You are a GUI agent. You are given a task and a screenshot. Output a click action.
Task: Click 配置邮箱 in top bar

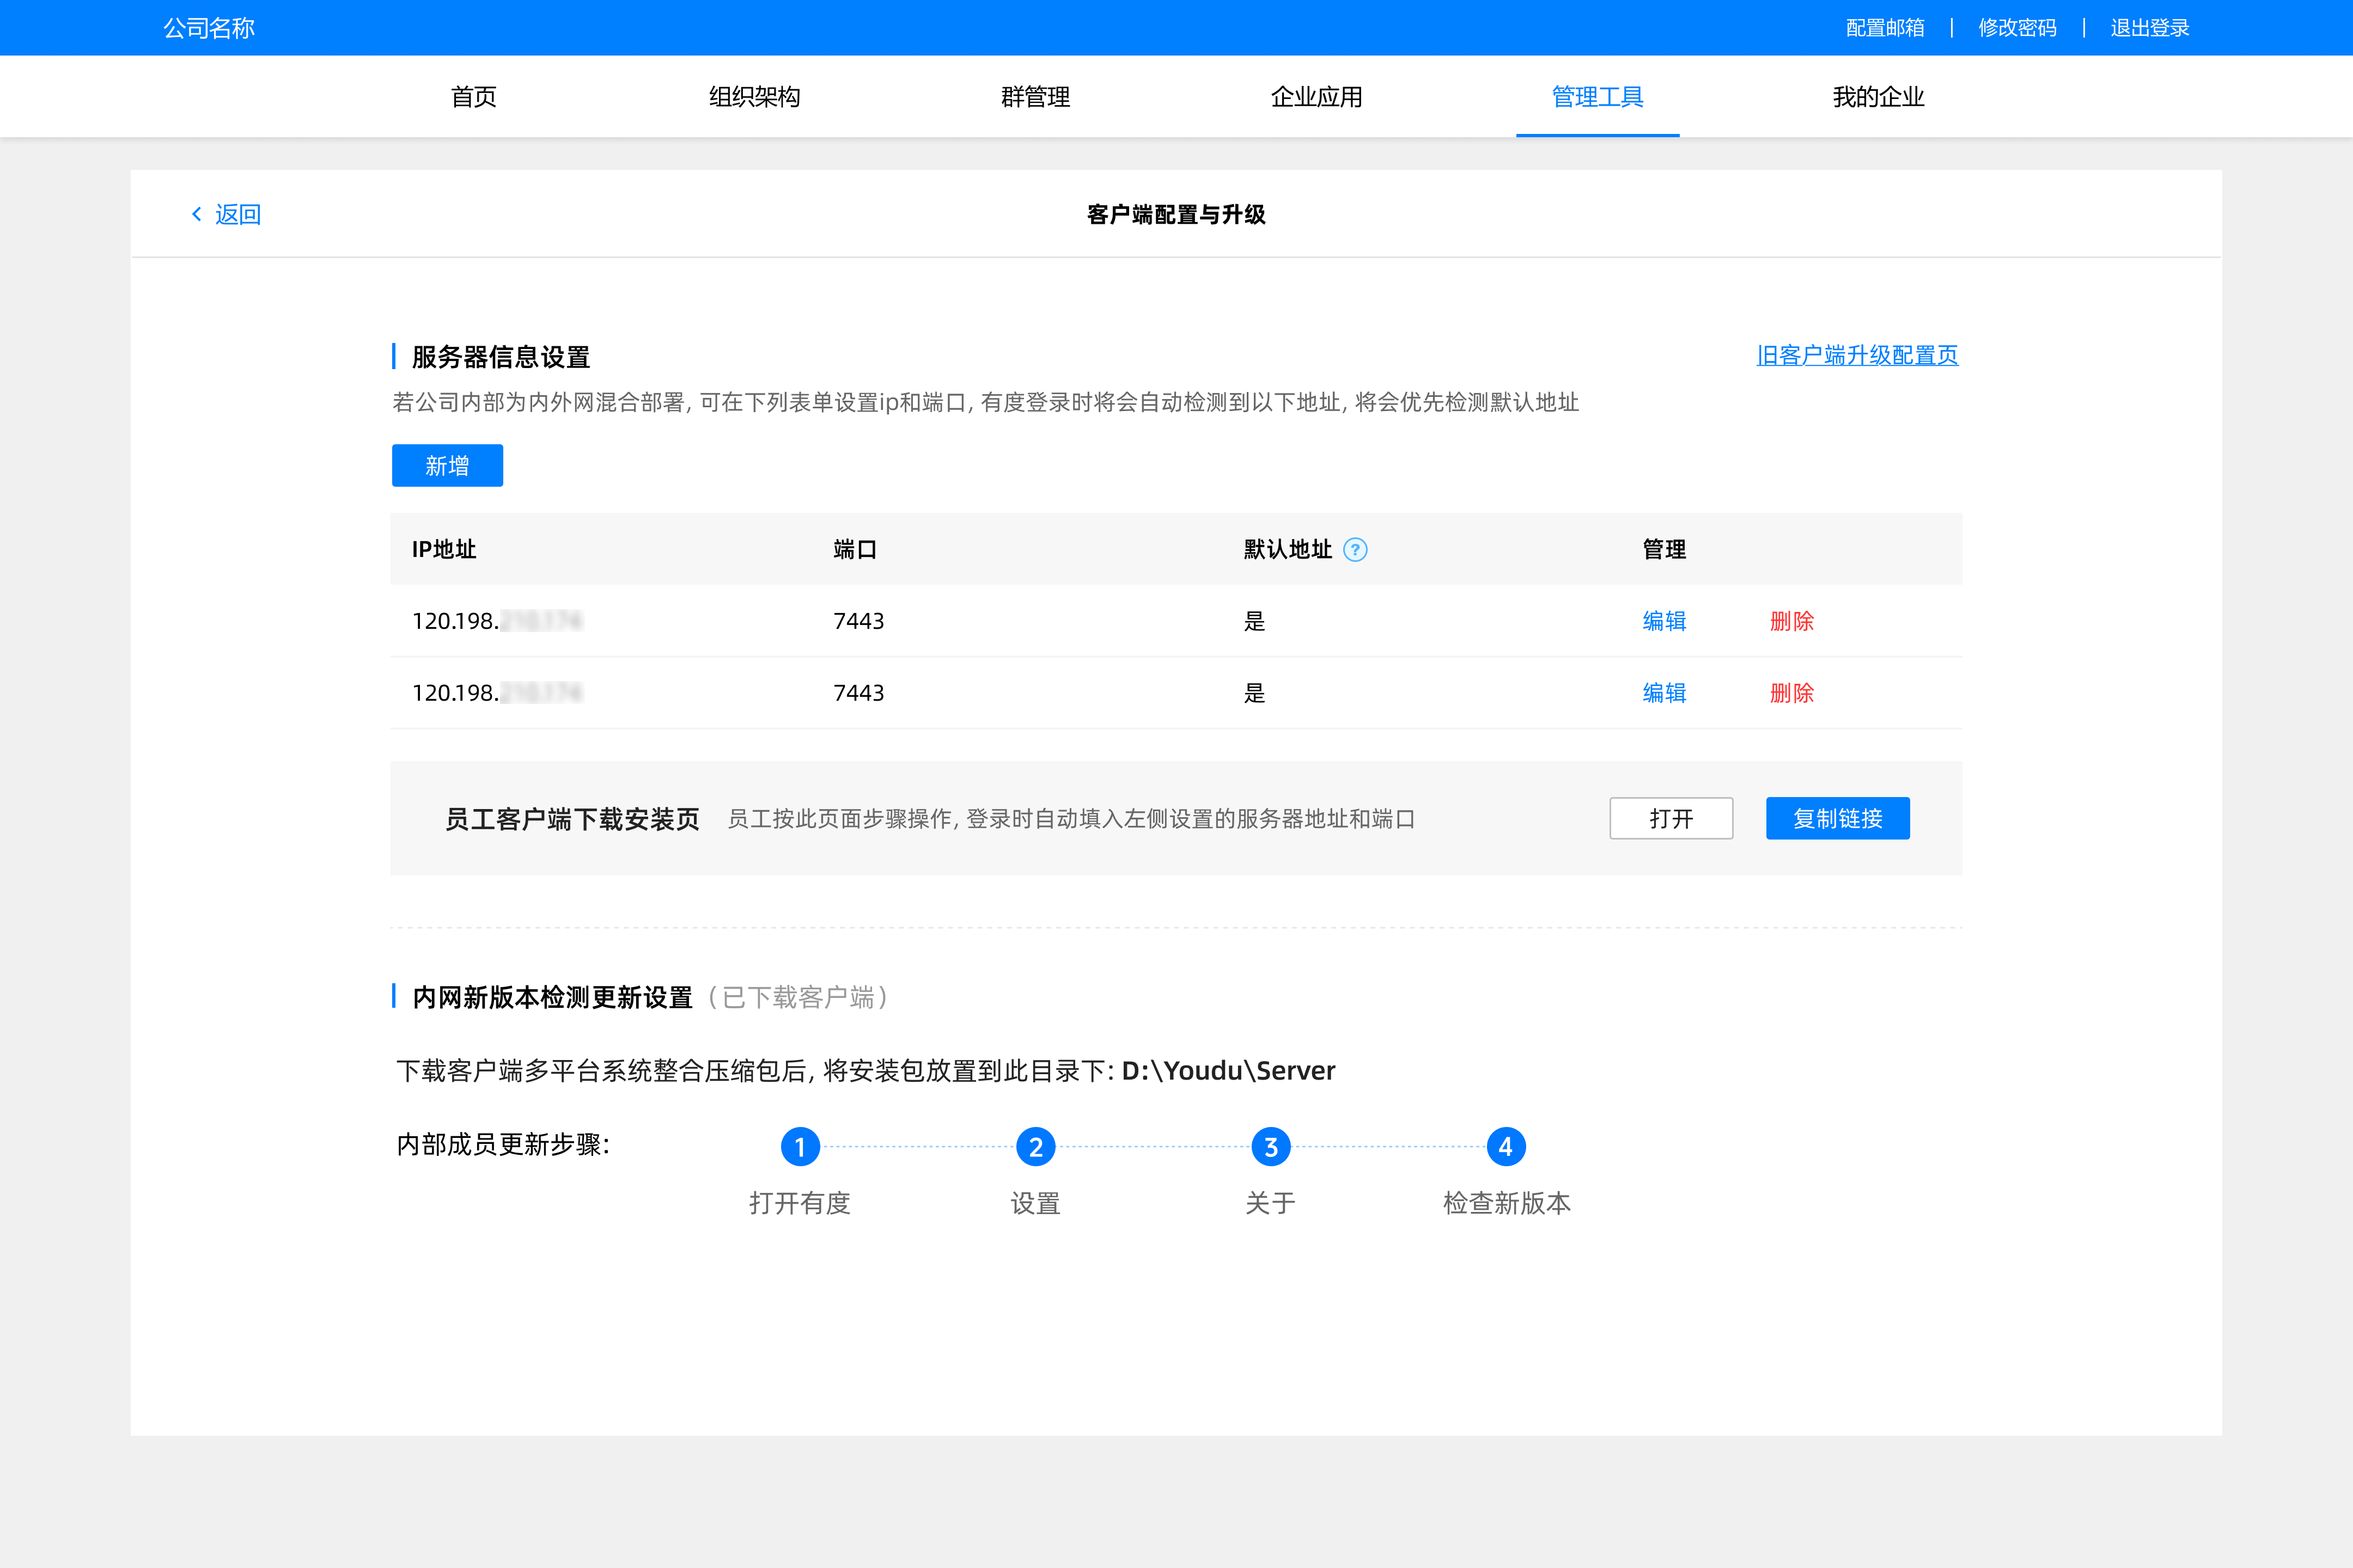tap(1885, 28)
